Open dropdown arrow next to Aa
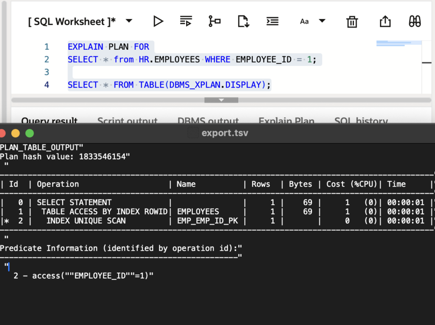This screenshot has width=435, height=325. 322,21
